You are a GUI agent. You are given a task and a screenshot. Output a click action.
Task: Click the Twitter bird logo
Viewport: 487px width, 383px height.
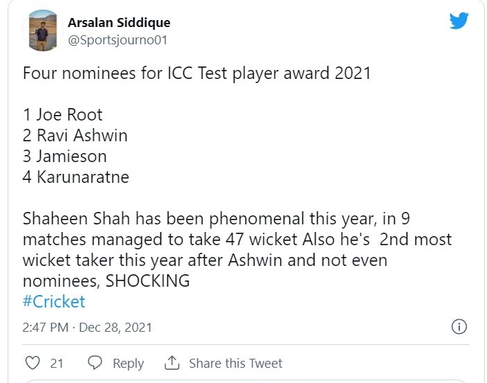click(x=459, y=21)
